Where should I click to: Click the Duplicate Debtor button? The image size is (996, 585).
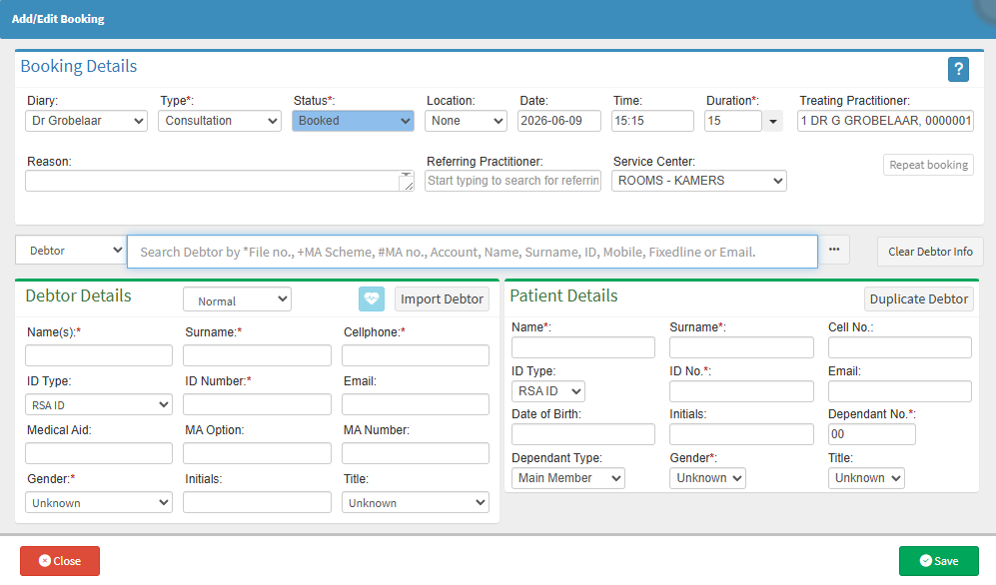click(x=918, y=298)
